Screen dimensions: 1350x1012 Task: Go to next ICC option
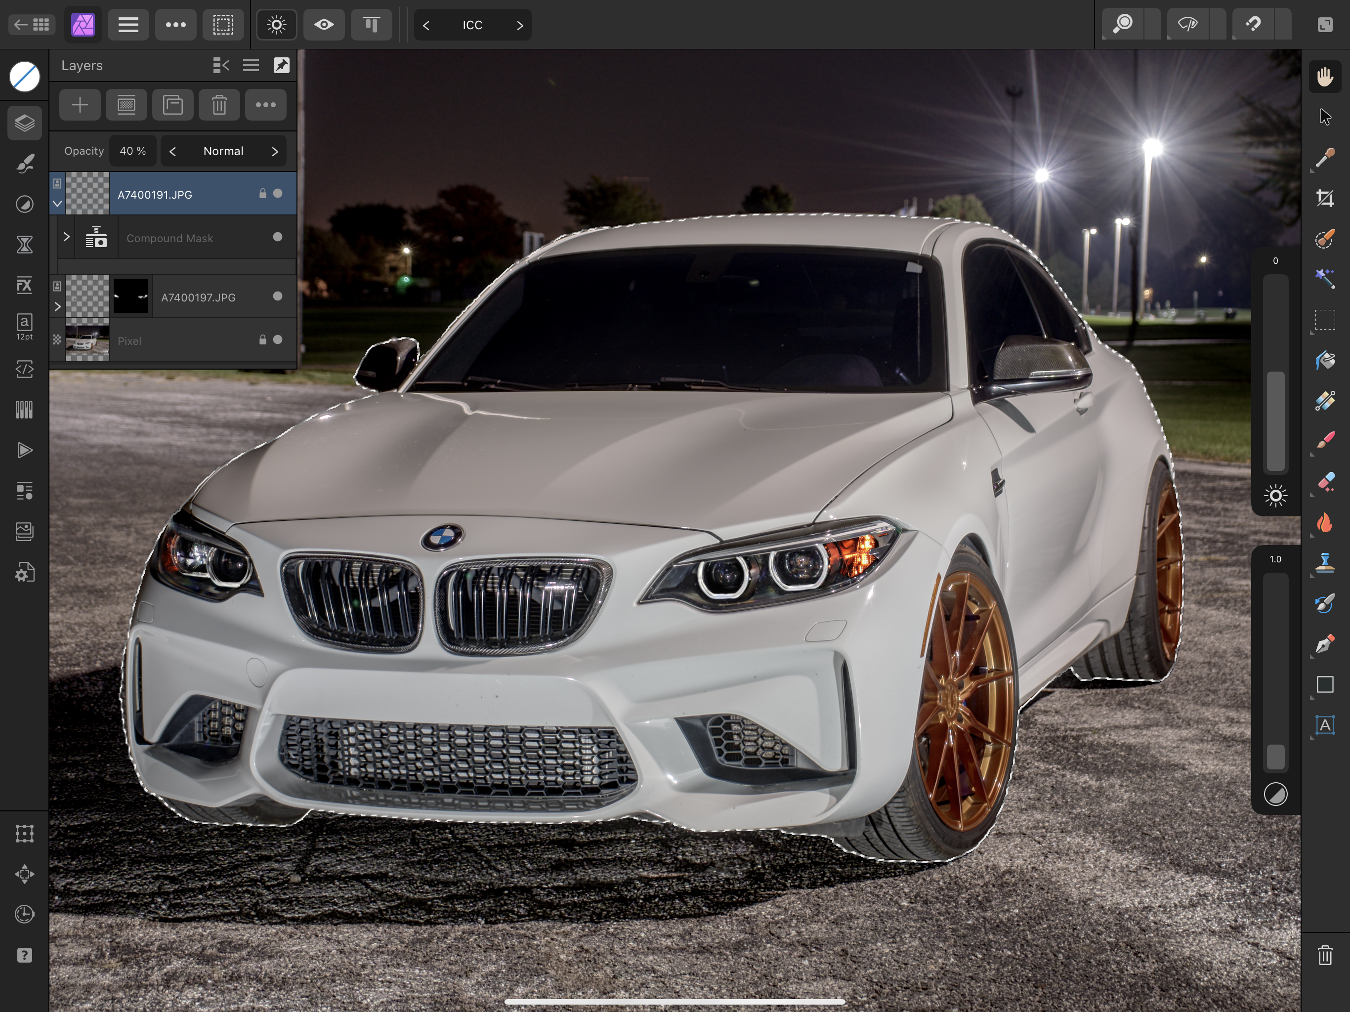point(520,25)
